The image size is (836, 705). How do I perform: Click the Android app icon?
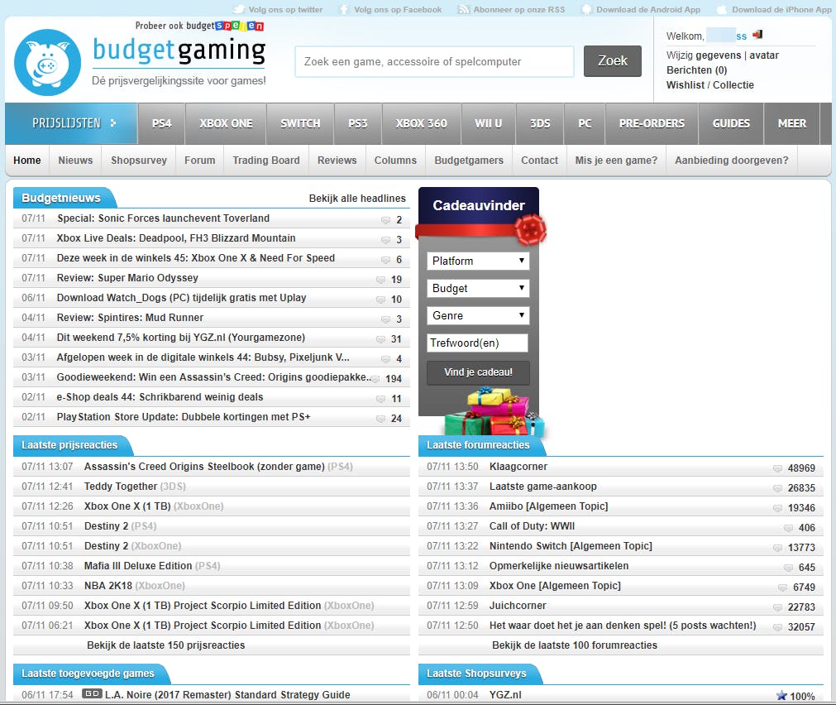coord(586,9)
